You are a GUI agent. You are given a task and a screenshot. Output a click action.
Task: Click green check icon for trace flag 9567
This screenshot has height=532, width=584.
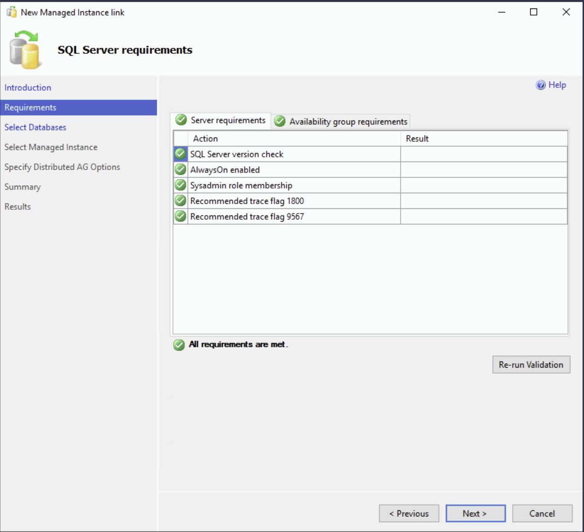click(x=181, y=216)
